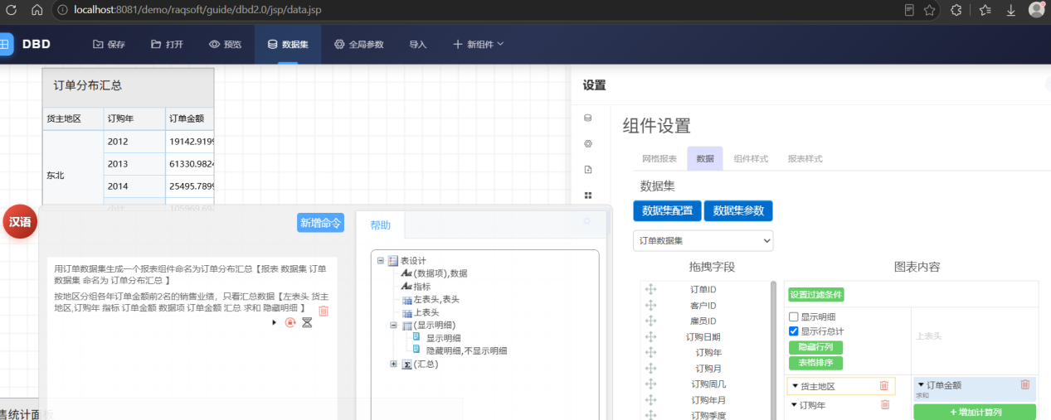
Task: Delete the command with the trash icon
Action: point(324,311)
